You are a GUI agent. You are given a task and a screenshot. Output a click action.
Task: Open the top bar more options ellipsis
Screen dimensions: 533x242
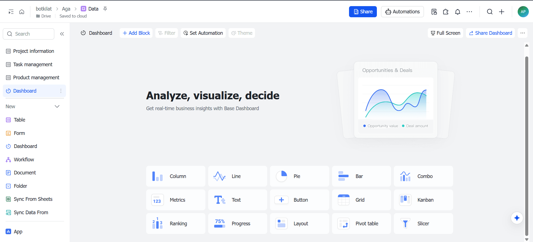coord(469,12)
